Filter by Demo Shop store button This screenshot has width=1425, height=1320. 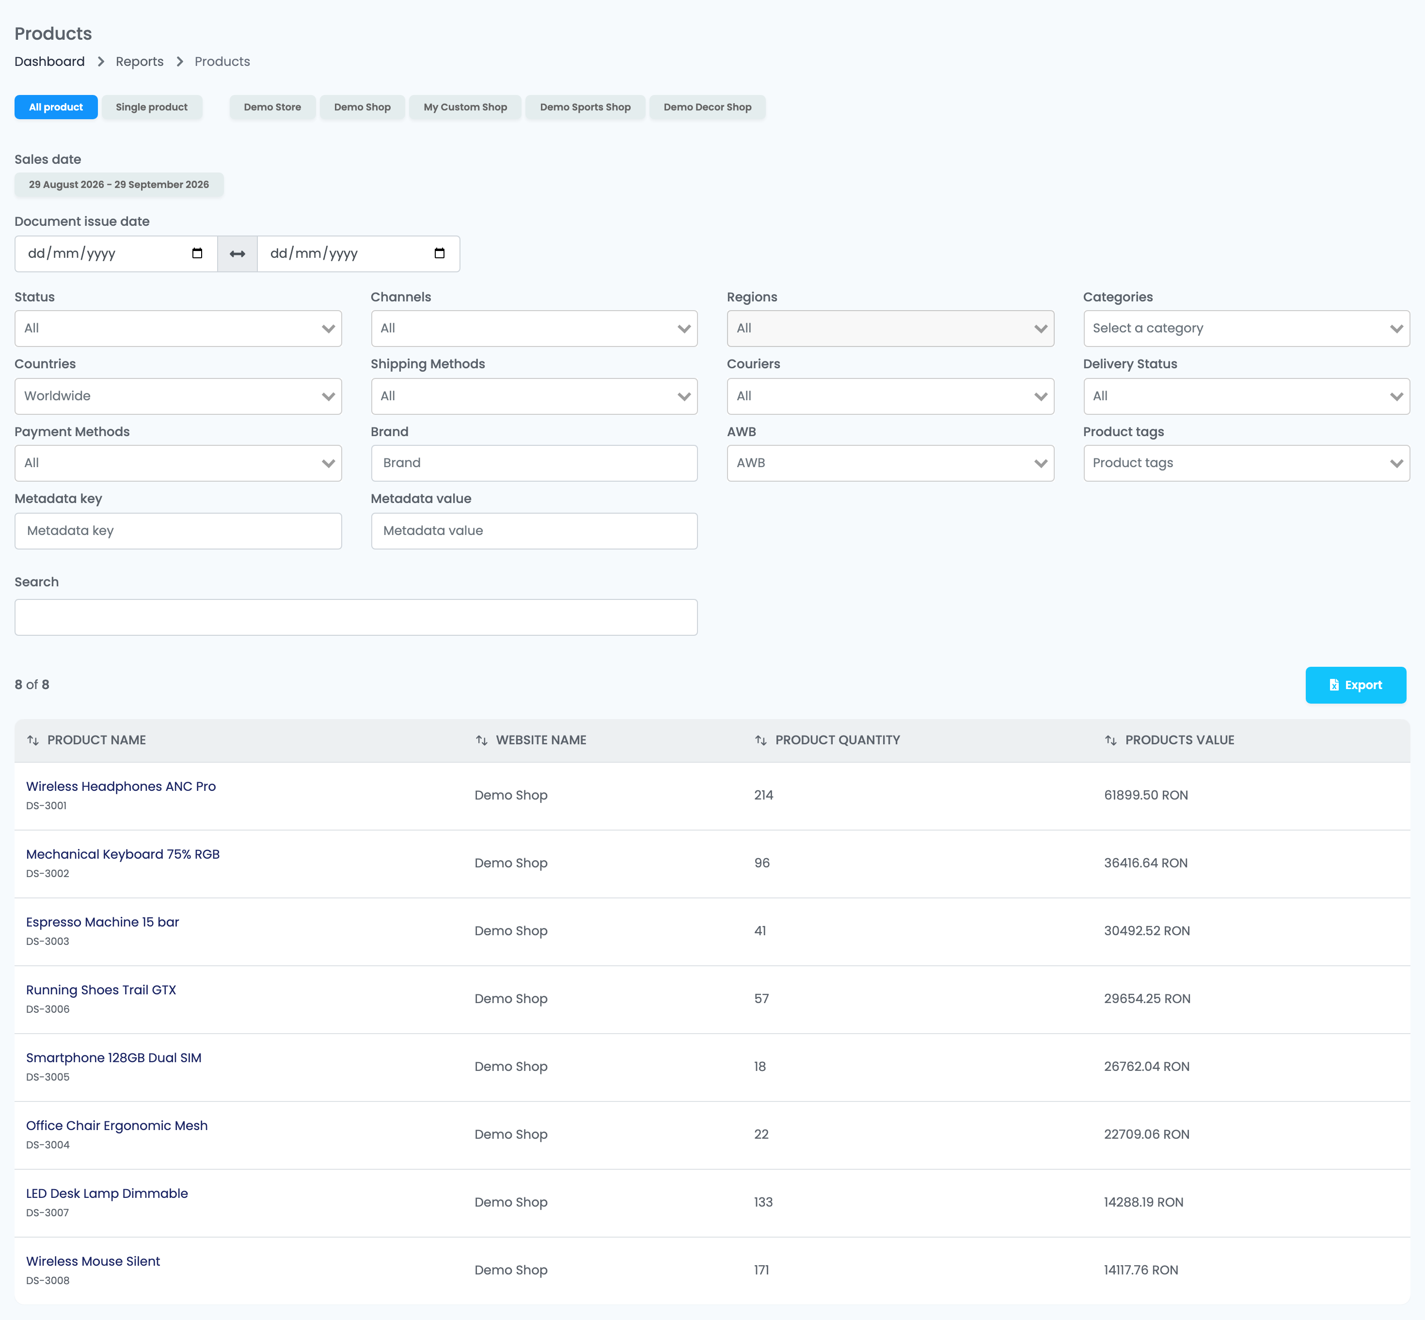coord(362,107)
